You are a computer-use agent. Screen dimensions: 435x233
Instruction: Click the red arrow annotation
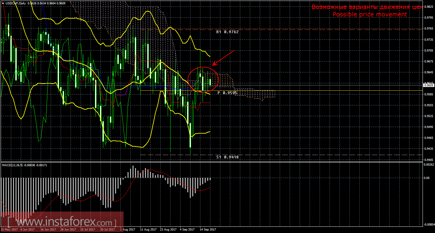point(222,58)
